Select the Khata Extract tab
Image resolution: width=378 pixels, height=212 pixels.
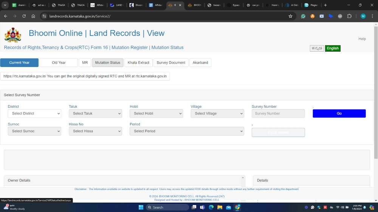click(138, 63)
